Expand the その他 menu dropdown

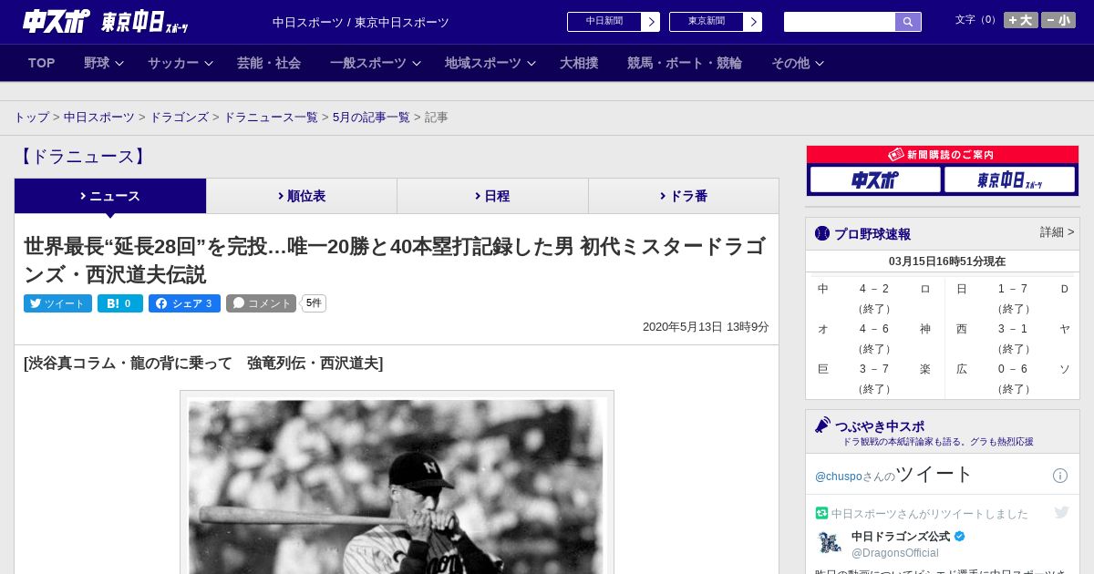tap(798, 63)
